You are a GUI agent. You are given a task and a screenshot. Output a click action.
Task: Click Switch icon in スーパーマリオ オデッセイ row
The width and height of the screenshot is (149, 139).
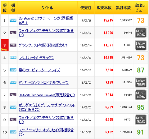pyautogui.click(x=13, y=132)
